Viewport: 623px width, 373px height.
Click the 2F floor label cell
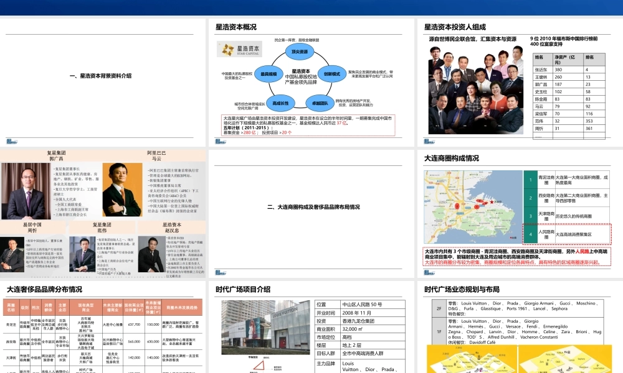coord(439,308)
